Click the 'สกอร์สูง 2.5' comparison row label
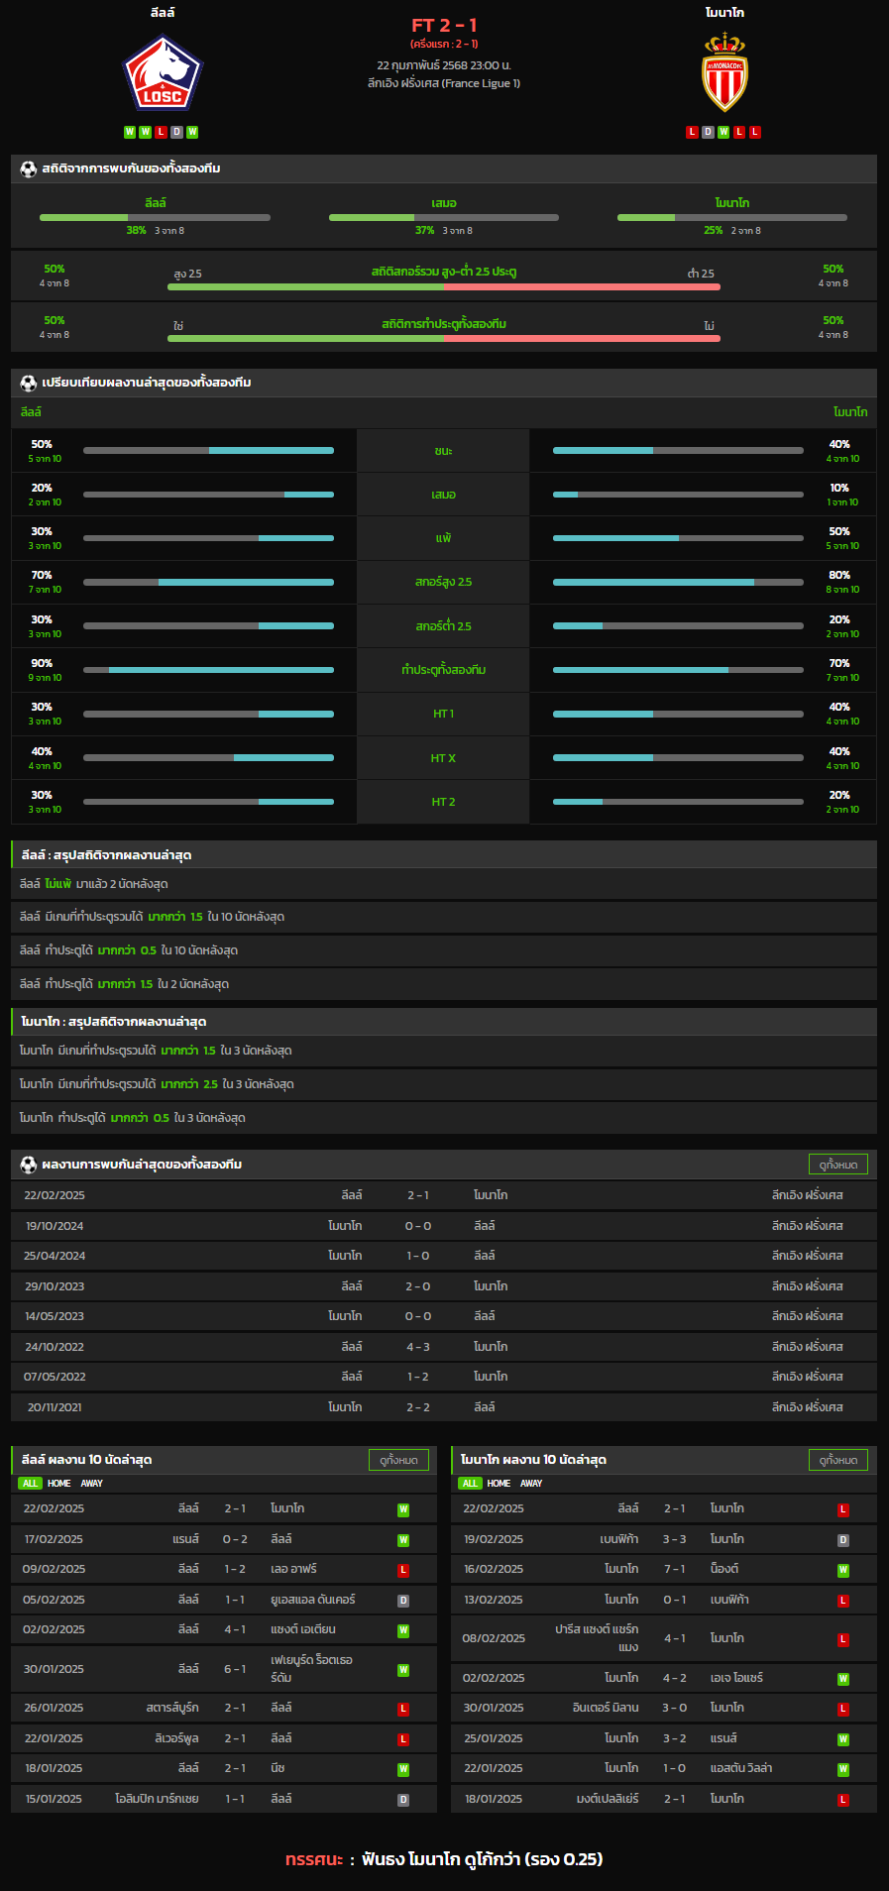Viewport: 889px width, 1891px height. click(x=443, y=582)
